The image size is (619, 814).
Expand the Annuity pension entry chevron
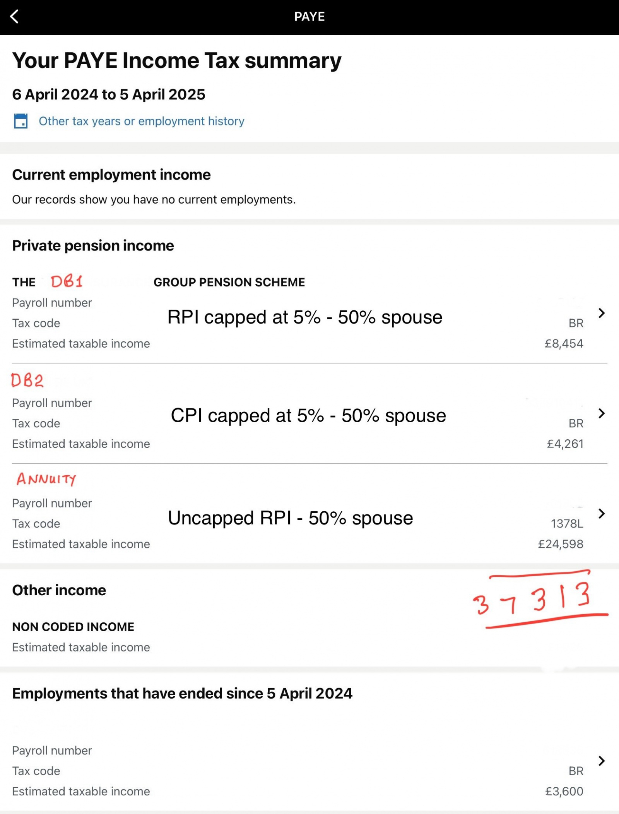point(601,514)
